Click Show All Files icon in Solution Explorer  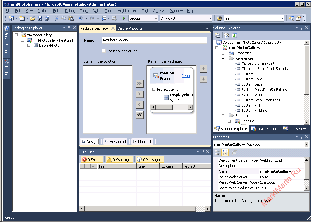tap(227, 35)
